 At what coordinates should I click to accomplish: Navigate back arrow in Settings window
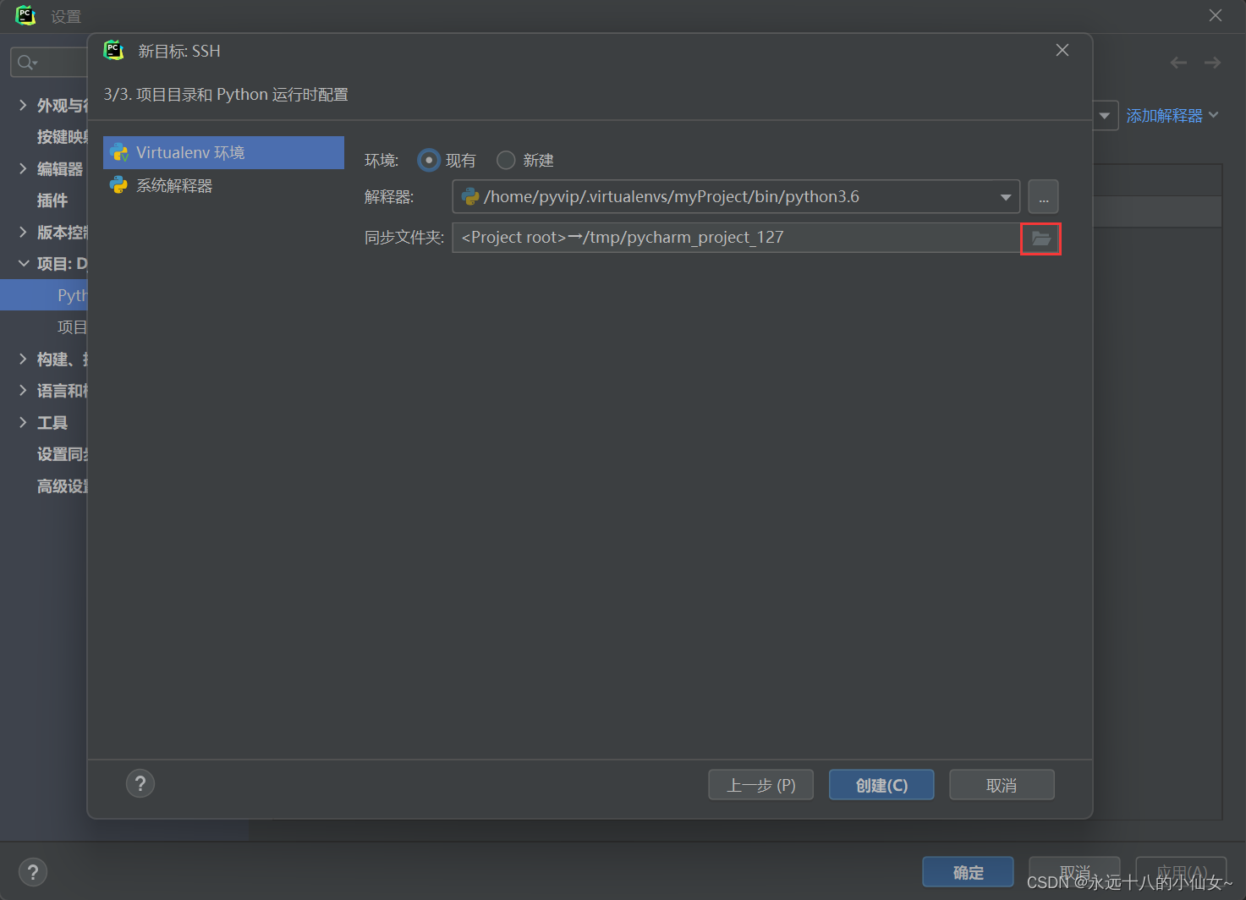click(x=1178, y=63)
